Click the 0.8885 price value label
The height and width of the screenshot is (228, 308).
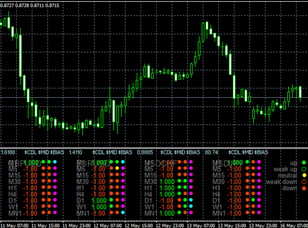145,152
